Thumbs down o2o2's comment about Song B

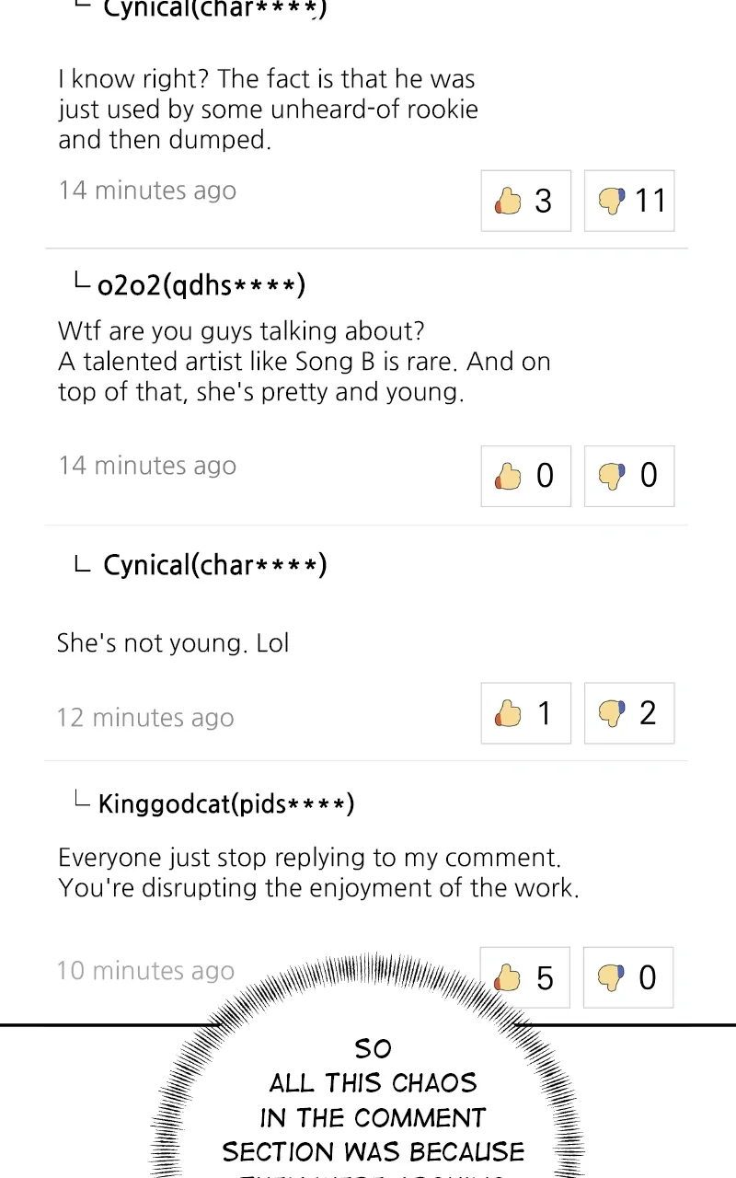point(629,476)
